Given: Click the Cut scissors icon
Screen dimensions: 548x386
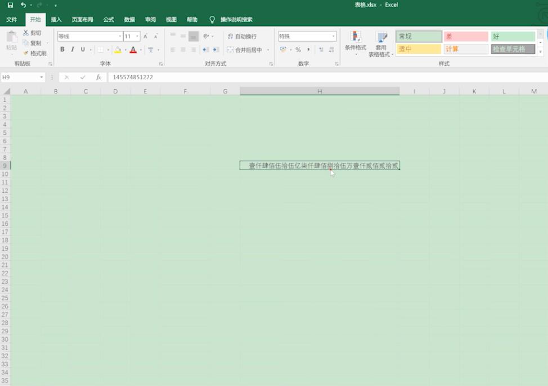Looking at the screenshot, I should tap(25, 33).
